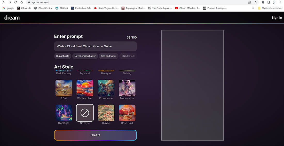Click the empty artwork preview panel

click(192, 85)
